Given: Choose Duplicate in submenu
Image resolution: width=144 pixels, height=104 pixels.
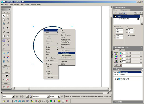Looking at the screenshot, I should pyautogui.click(x=67, y=62).
